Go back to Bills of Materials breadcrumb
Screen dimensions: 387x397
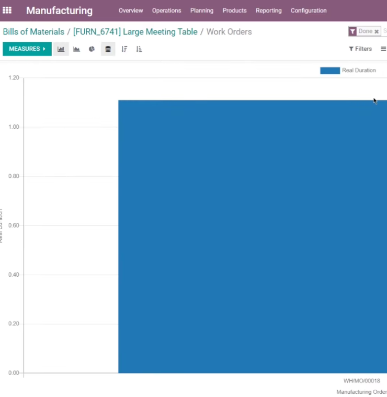pos(33,32)
